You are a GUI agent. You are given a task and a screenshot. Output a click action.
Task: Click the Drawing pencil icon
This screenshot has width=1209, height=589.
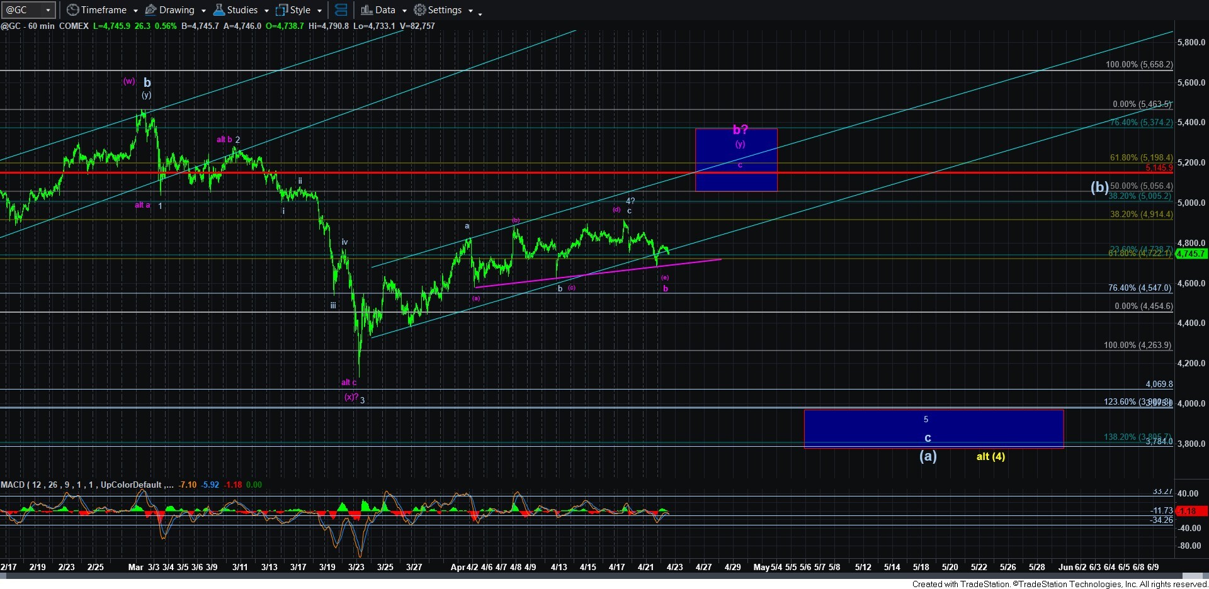point(151,10)
